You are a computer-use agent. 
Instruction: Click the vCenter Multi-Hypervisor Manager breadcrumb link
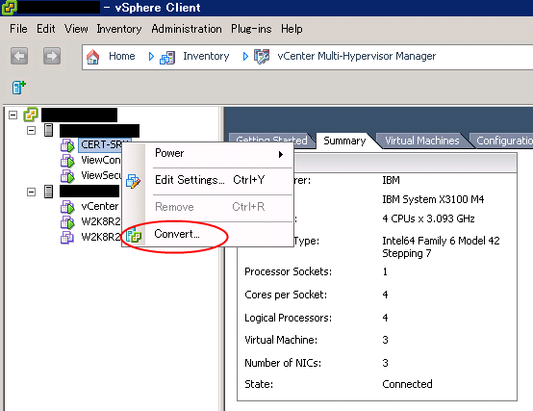357,56
